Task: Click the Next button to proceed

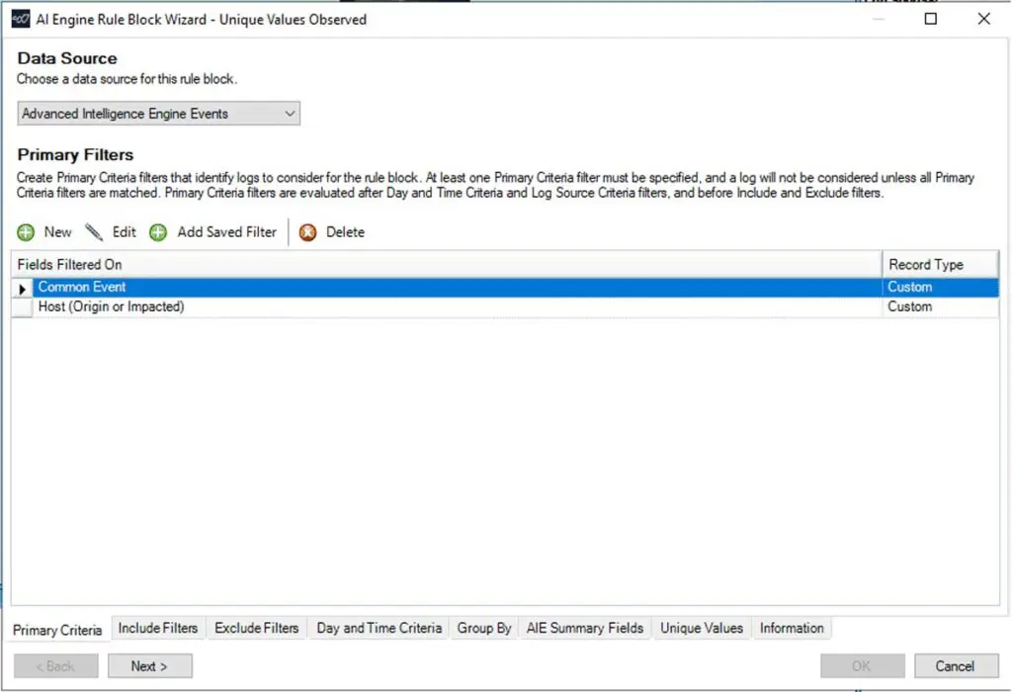Action: [x=149, y=665]
